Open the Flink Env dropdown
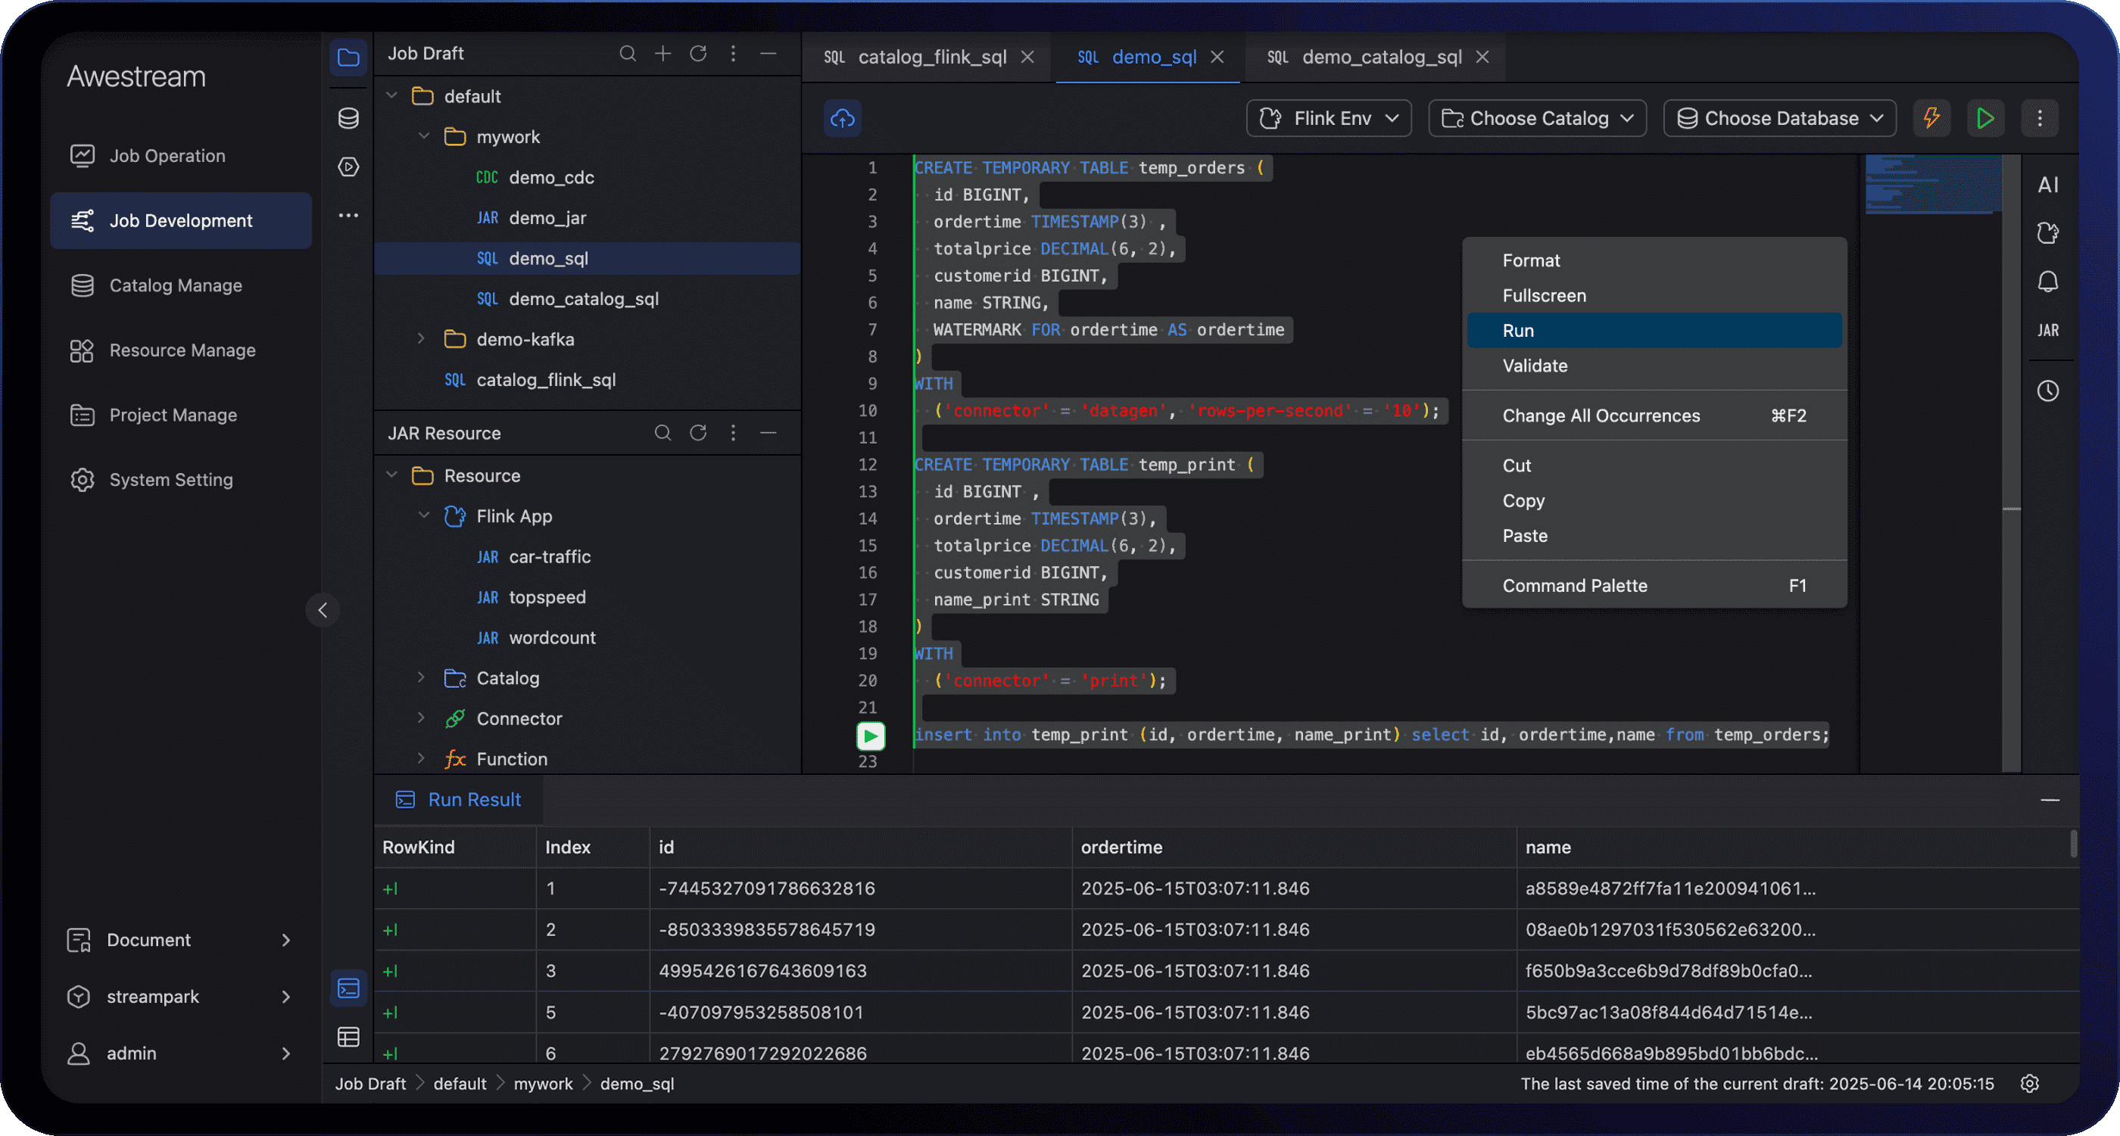The image size is (2120, 1136). 1329,119
